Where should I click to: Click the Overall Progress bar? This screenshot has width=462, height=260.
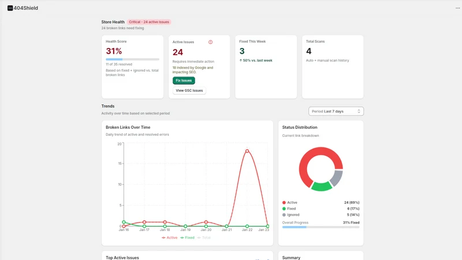(321, 227)
